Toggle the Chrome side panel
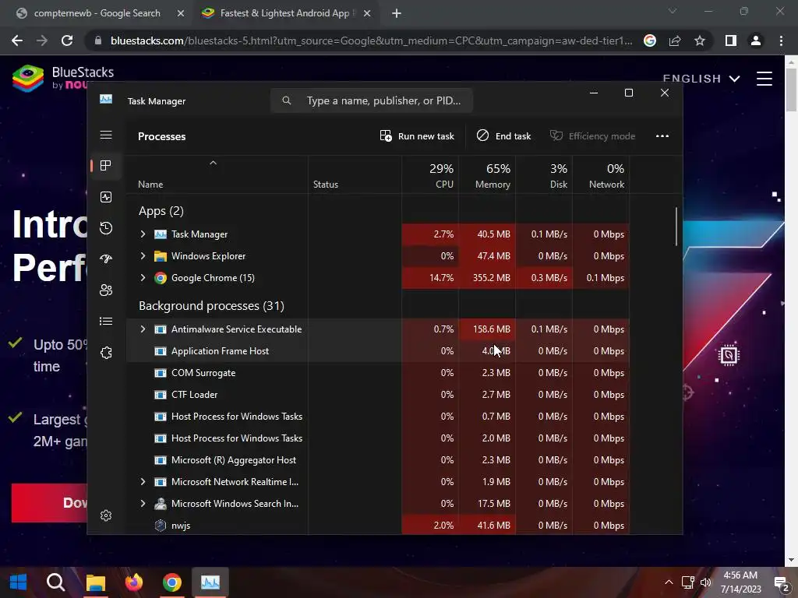The height and width of the screenshot is (598, 798). pos(731,40)
